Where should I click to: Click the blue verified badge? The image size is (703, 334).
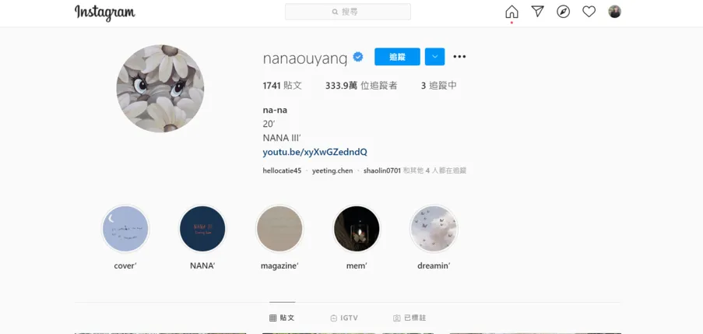358,57
